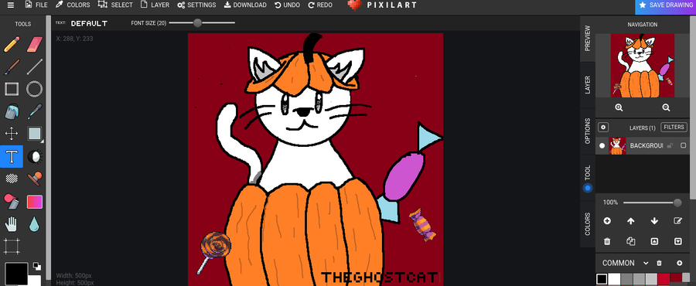Select the red palette color swatch
The image size is (696, 286).
pyautogui.click(x=664, y=279)
